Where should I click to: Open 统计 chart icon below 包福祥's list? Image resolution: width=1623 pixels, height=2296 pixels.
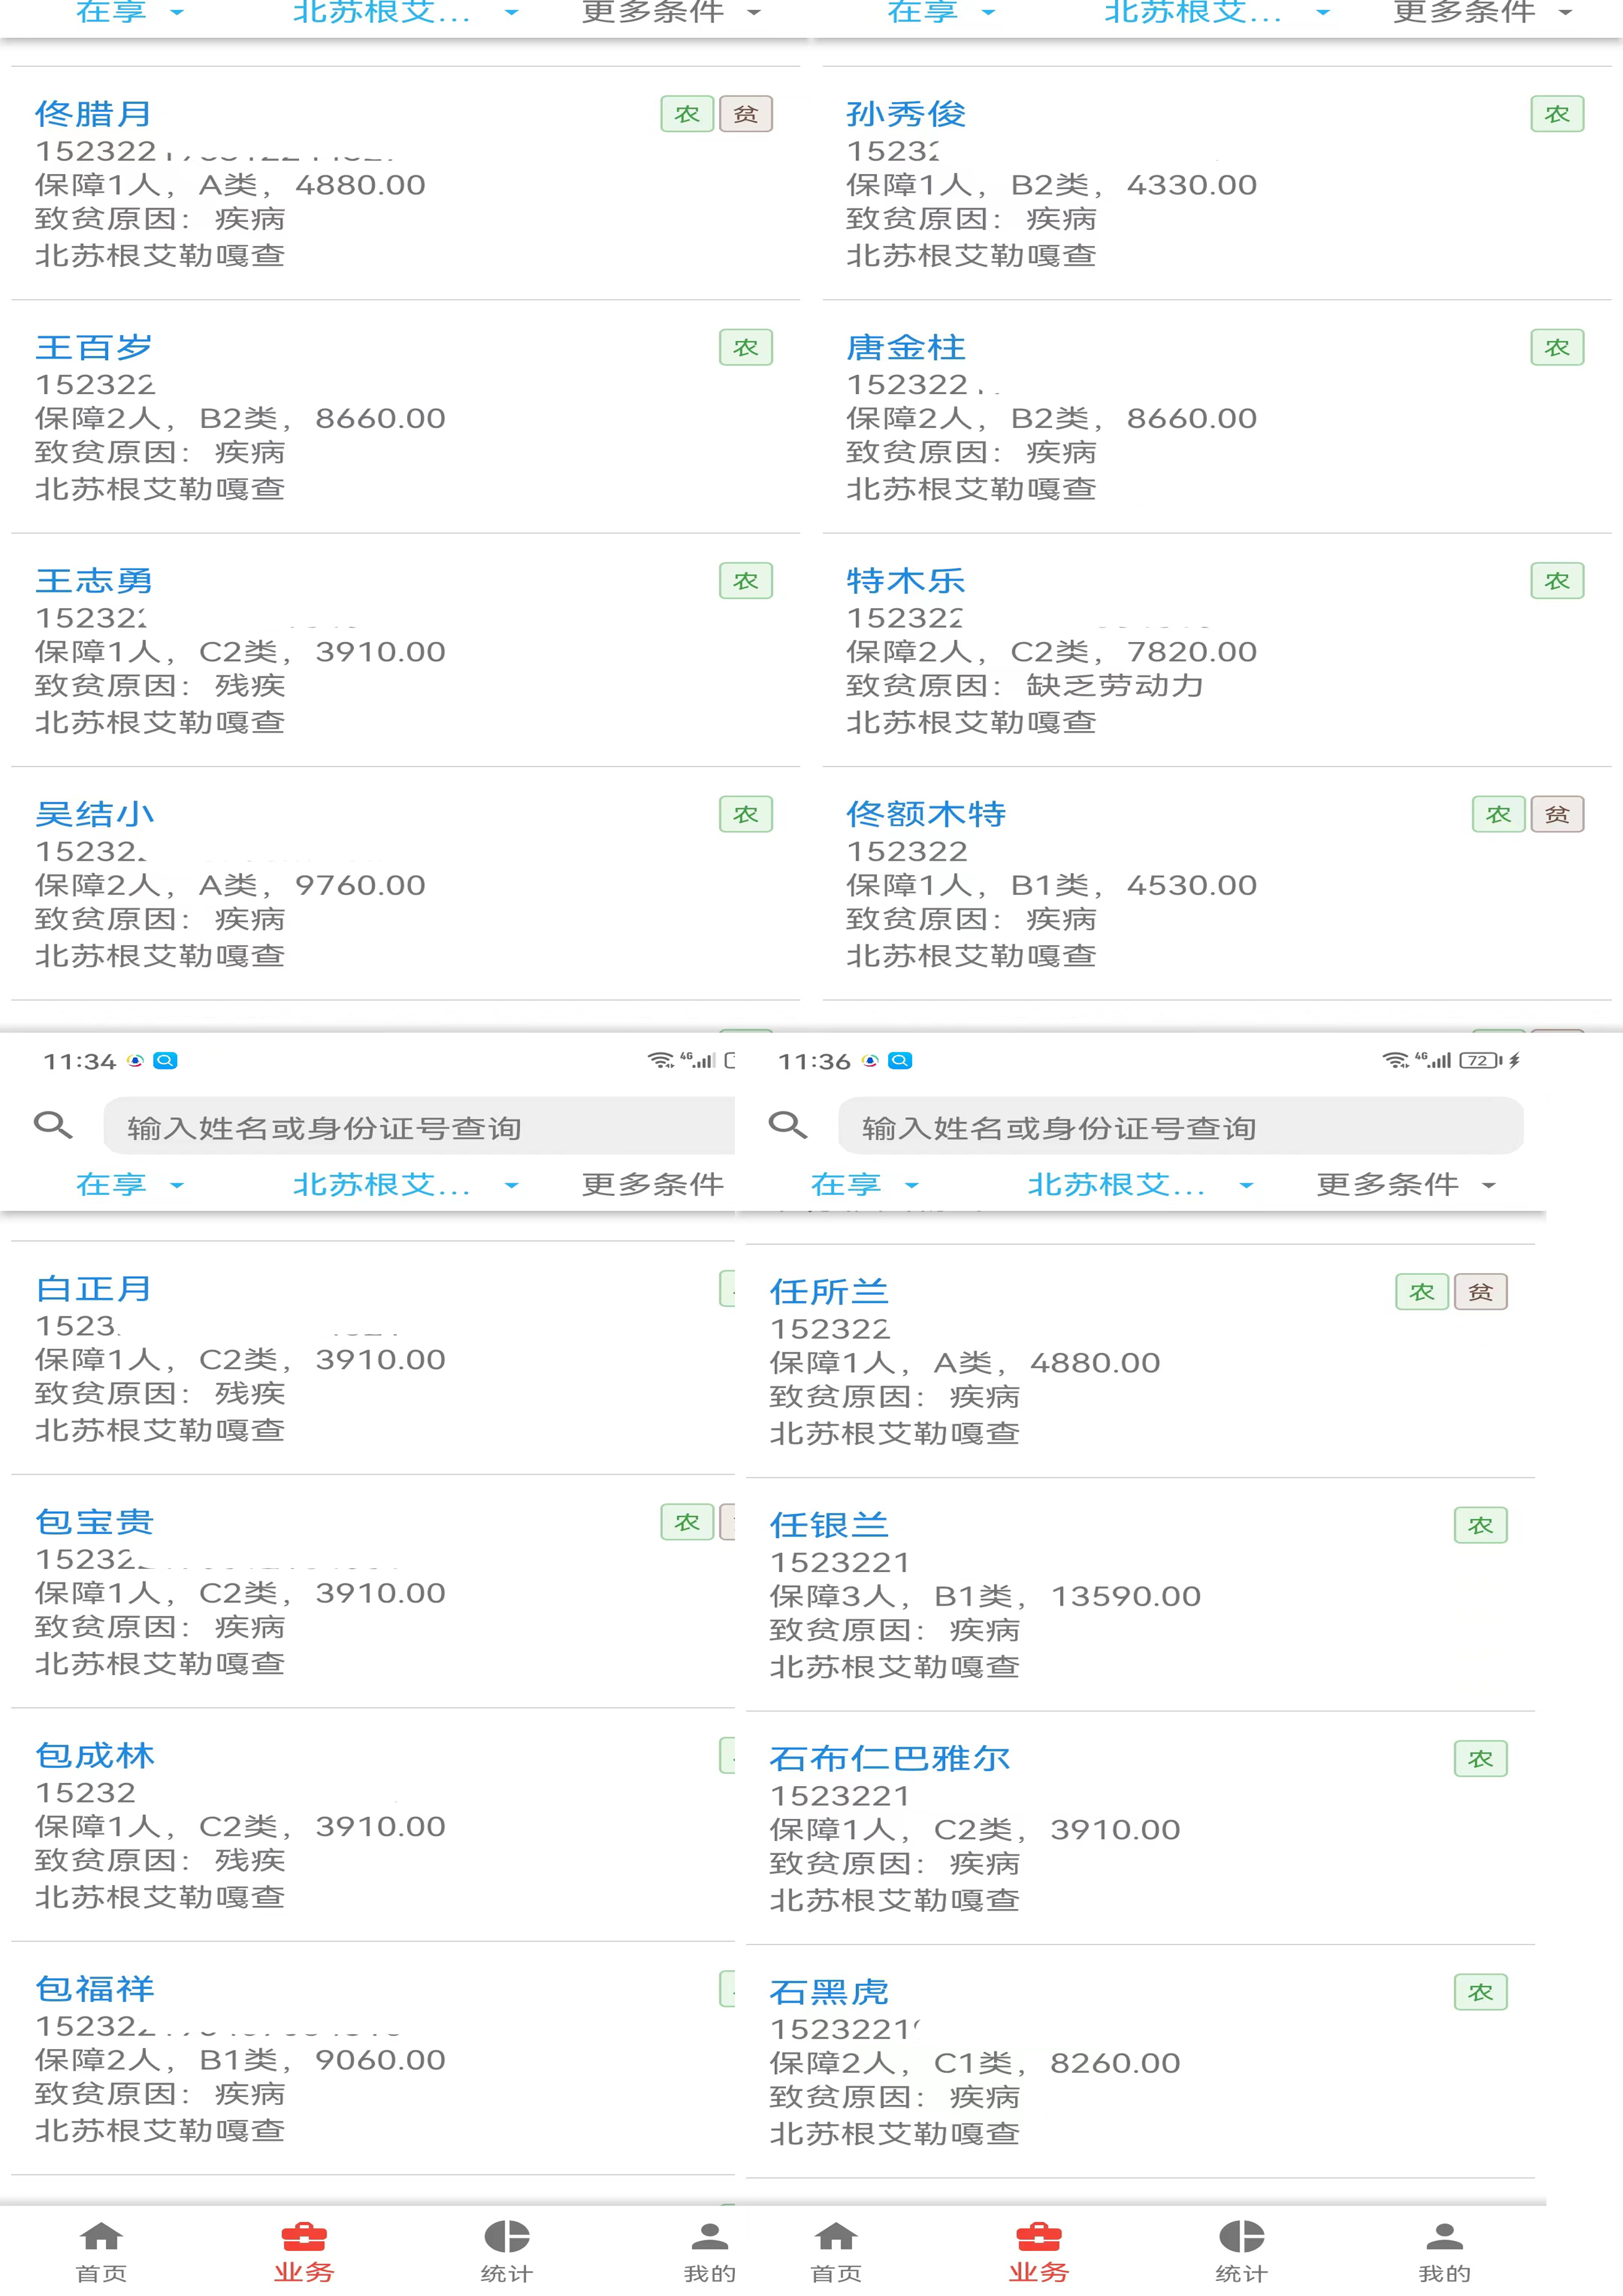pyautogui.click(x=507, y=2250)
